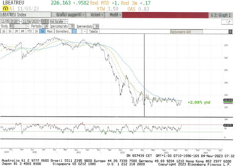Click the RSI value label on the right axis
Image resolution: width=235 pixels, height=166 pixels.
[x=228, y=125]
